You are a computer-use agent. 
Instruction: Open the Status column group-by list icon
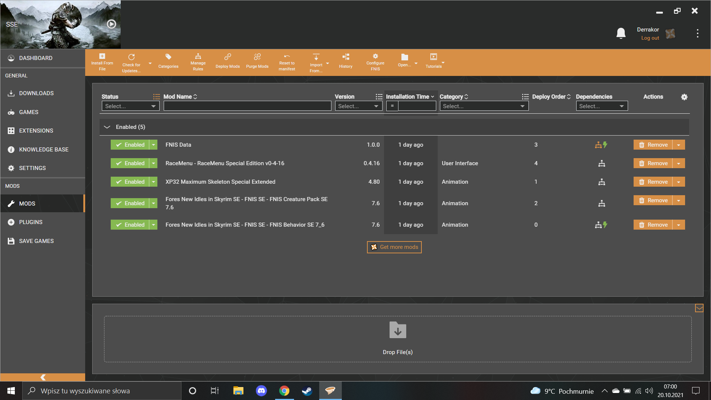point(157,97)
